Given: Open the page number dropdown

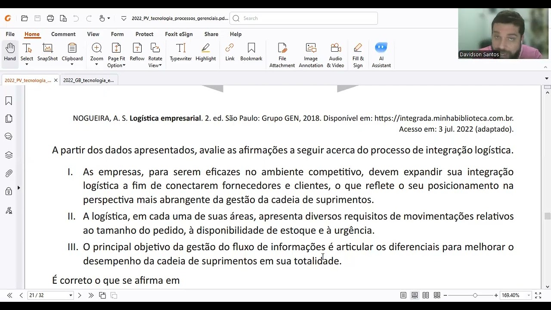Looking at the screenshot, I should coord(71,295).
